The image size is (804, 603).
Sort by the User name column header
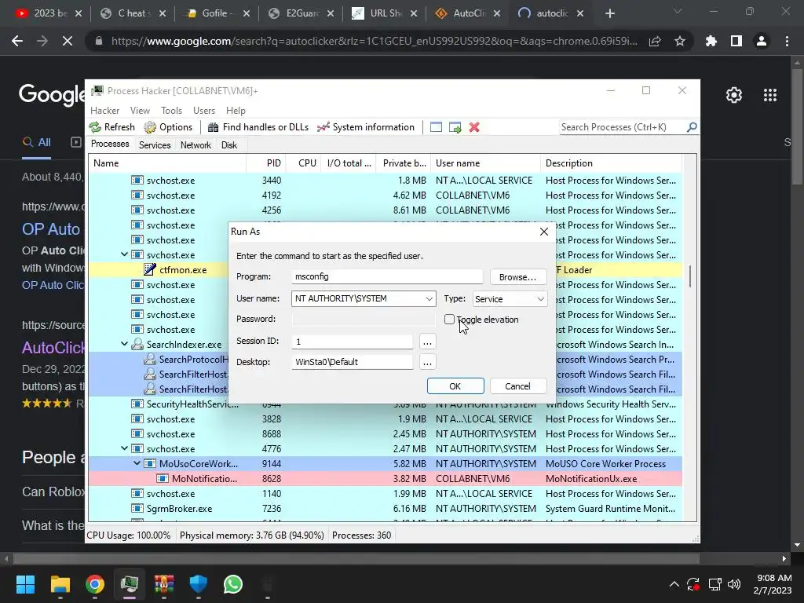point(485,163)
